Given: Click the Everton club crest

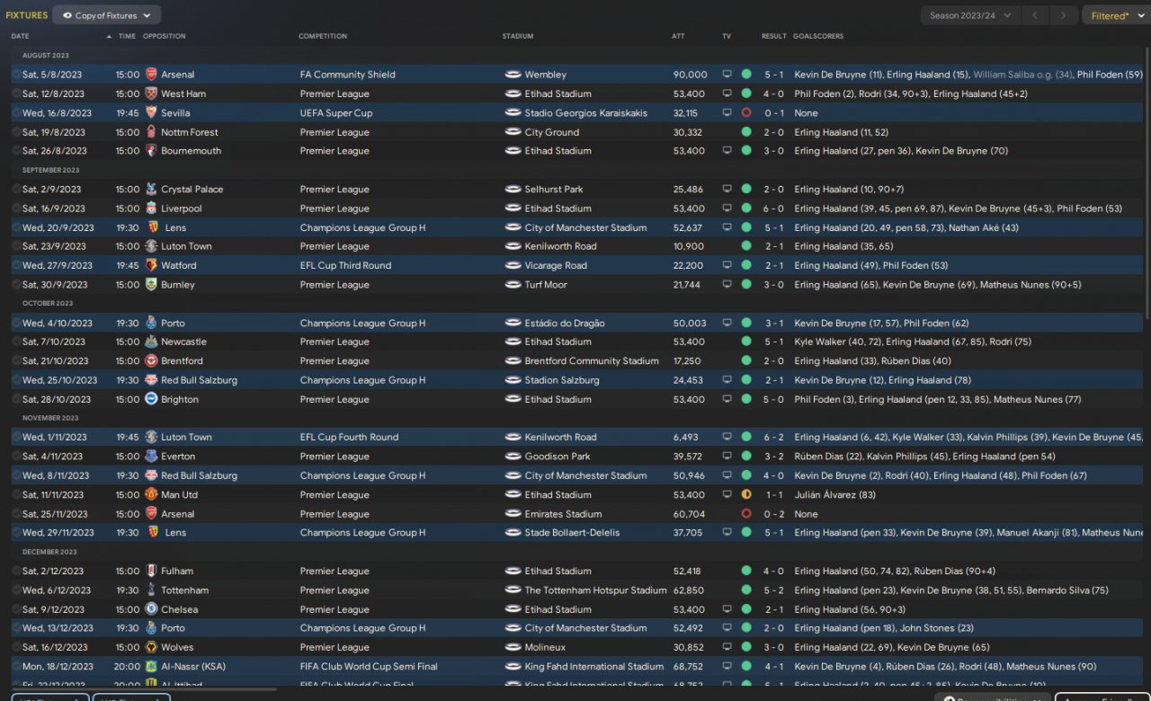Looking at the screenshot, I should (151, 457).
